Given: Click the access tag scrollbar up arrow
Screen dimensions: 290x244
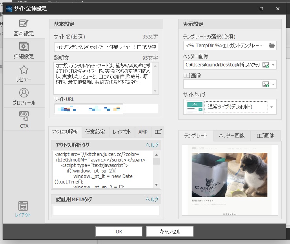Looking at the screenshot, I should (x=157, y=154).
